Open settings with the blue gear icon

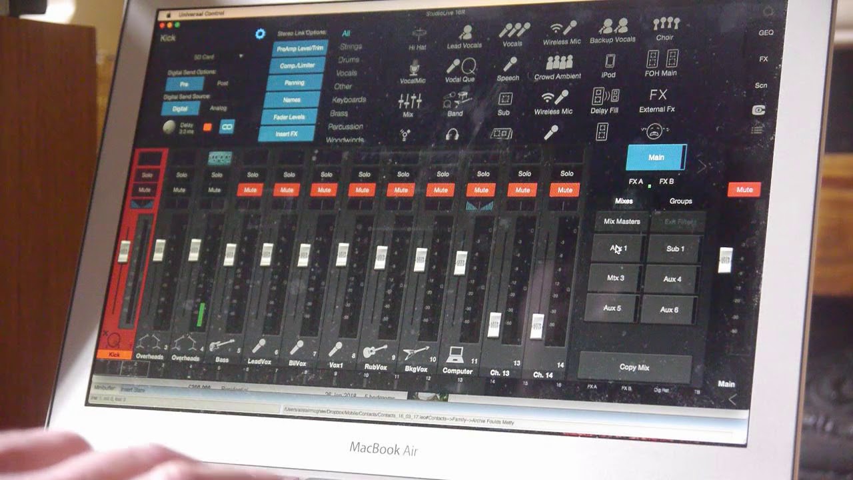click(260, 33)
